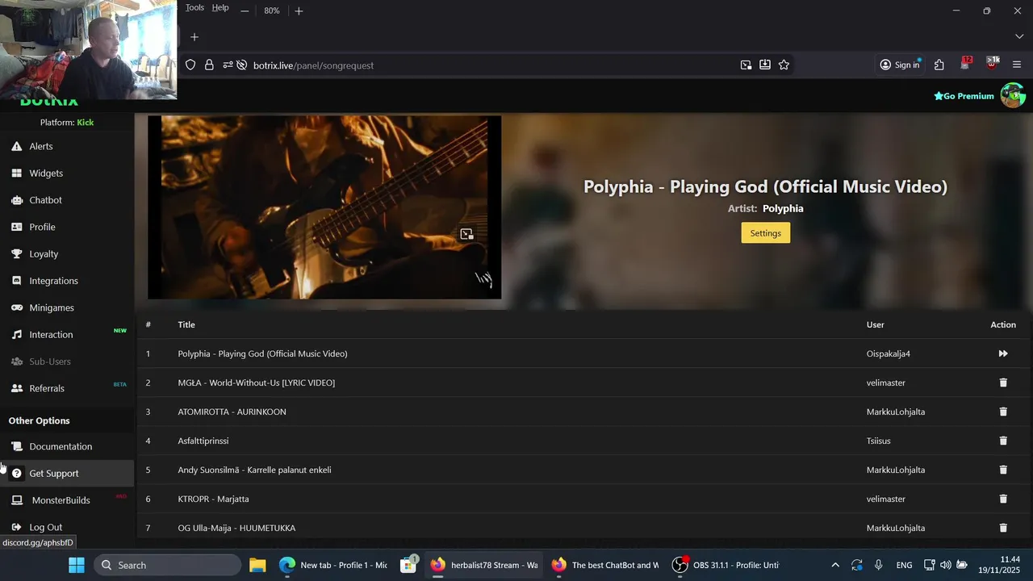1033x581 pixels.
Task: Click the Firefox tracking protection shield icon
Action: click(190, 65)
